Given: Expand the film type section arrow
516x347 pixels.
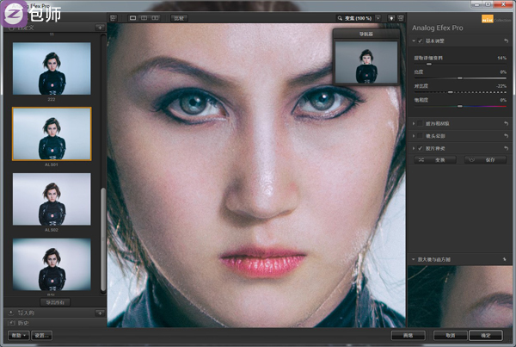Looking at the screenshot, I should [414, 148].
